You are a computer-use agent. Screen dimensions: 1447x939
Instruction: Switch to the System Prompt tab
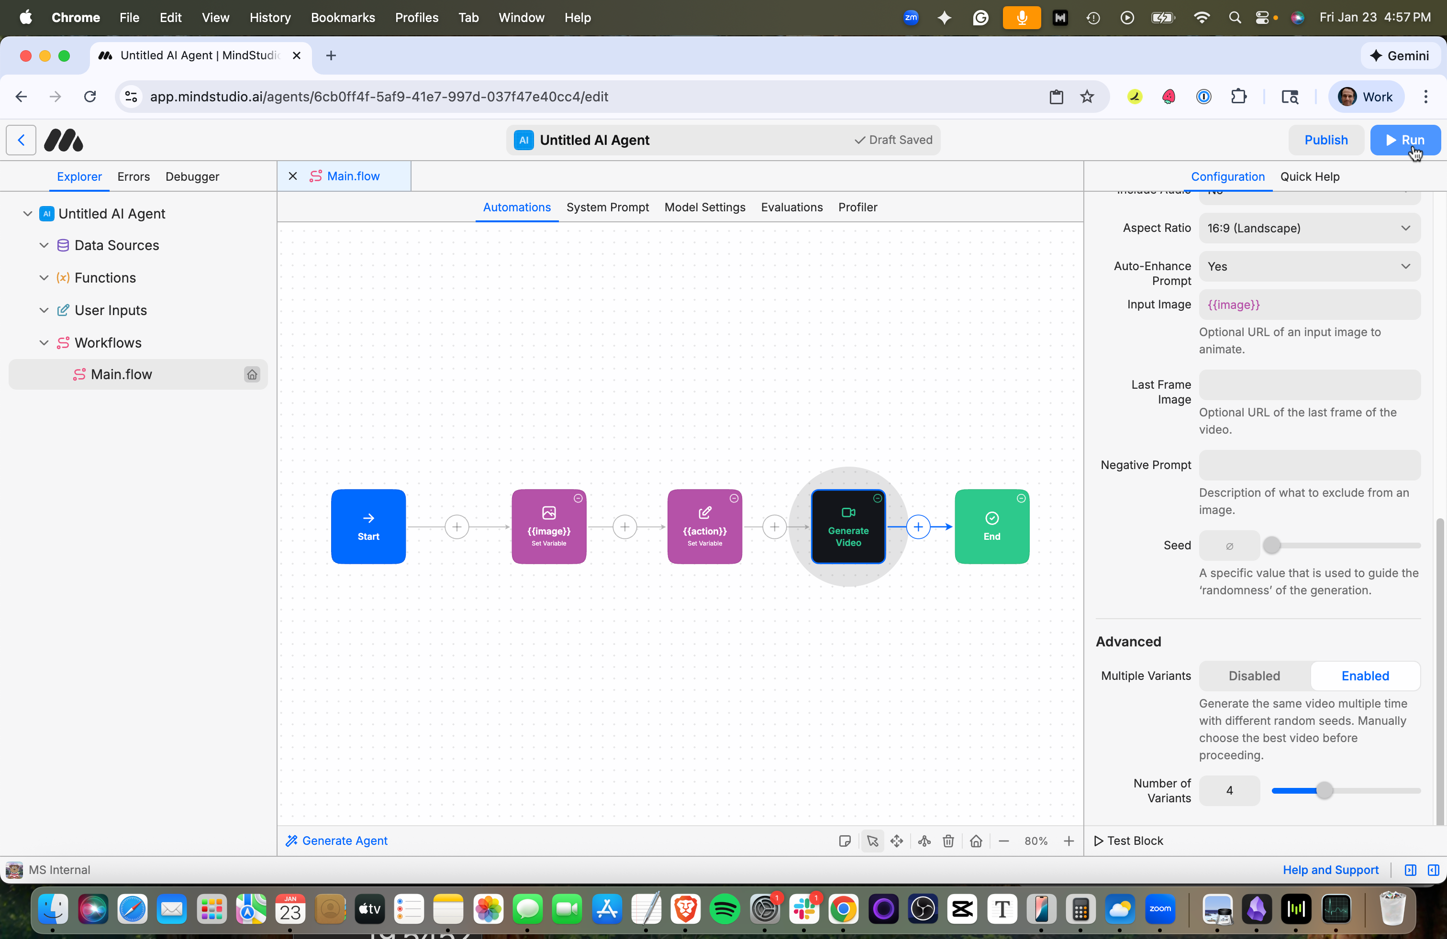[607, 207]
